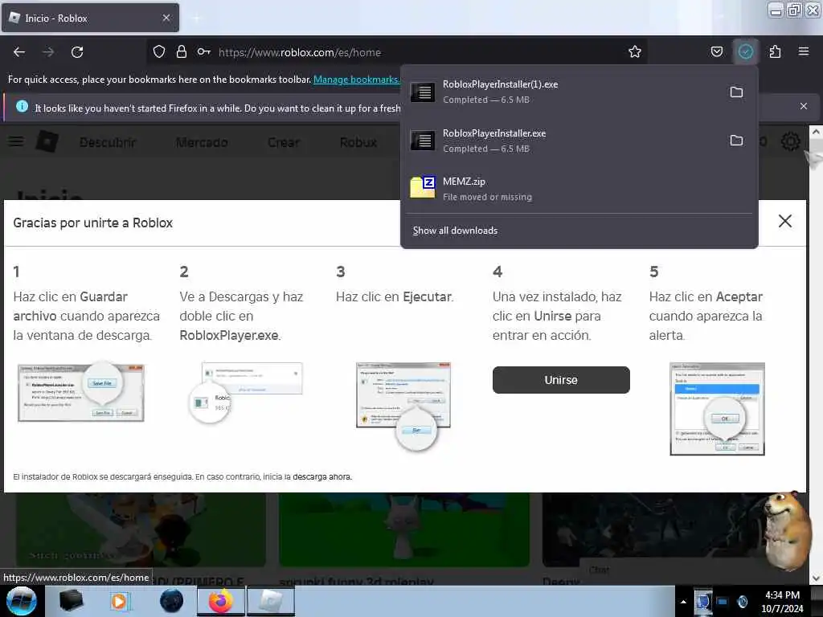Screen dimensions: 823x617
Task: Click the taskbar clock showing 4:34 PM
Action: pyautogui.click(x=782, y=601)
